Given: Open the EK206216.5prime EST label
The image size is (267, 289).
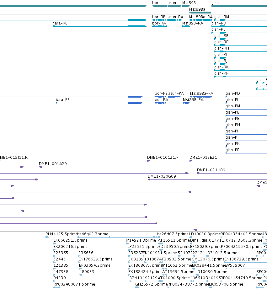Looking at the screenshot, I should pyautogui.click(x=70, y=246).
